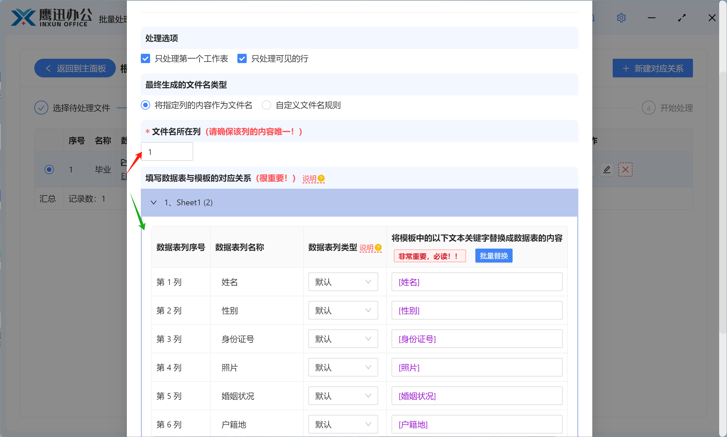Click the 记录数: 1 summary text
The image size is (727, 437).
(x=87, y=199)
